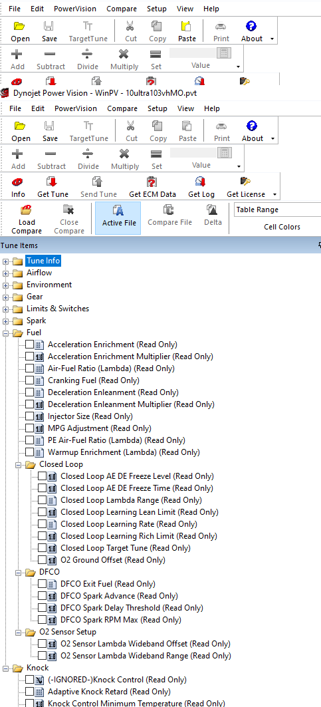Viewport: 321px width, 707px height.
Task: Click the About icon in the 10ultra103vhMO.pvt window
Action: point(252,125)
